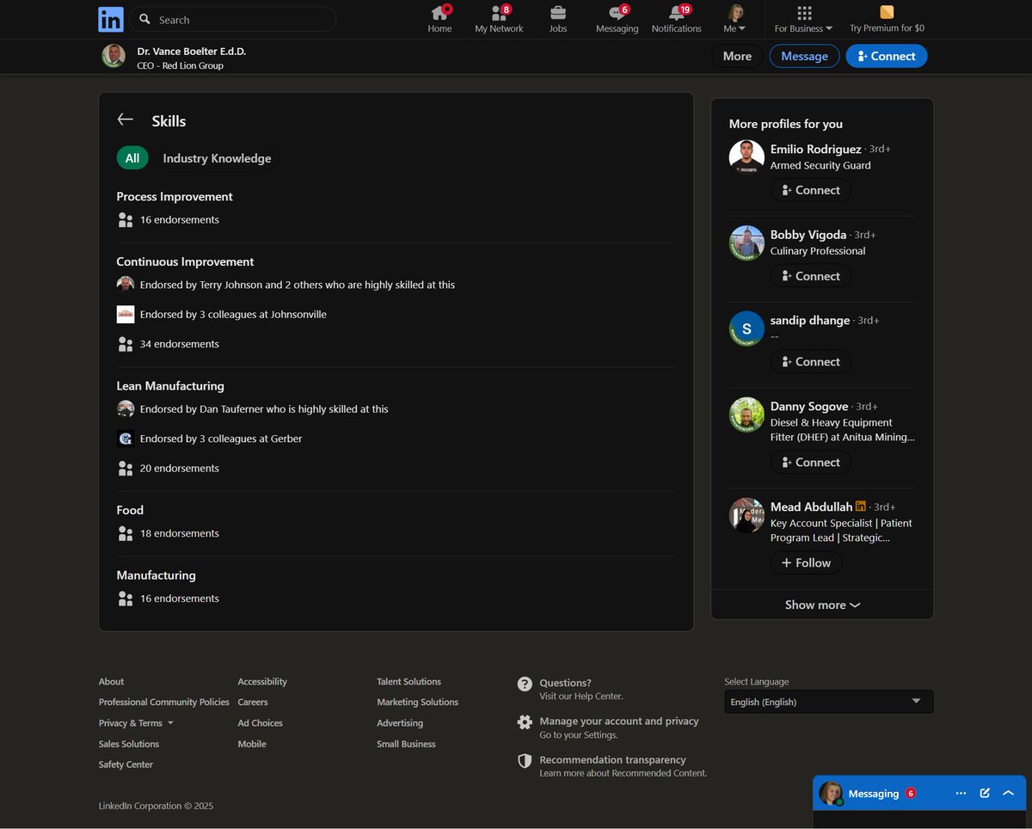Open the Select Language dropdown
This screenshot has height=829, width=1032.
tap(828, 702)
